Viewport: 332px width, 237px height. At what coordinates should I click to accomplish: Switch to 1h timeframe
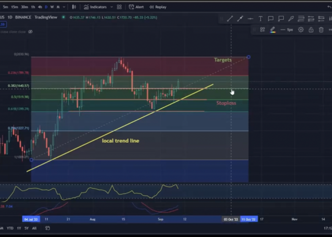click(x=33, y=7)
